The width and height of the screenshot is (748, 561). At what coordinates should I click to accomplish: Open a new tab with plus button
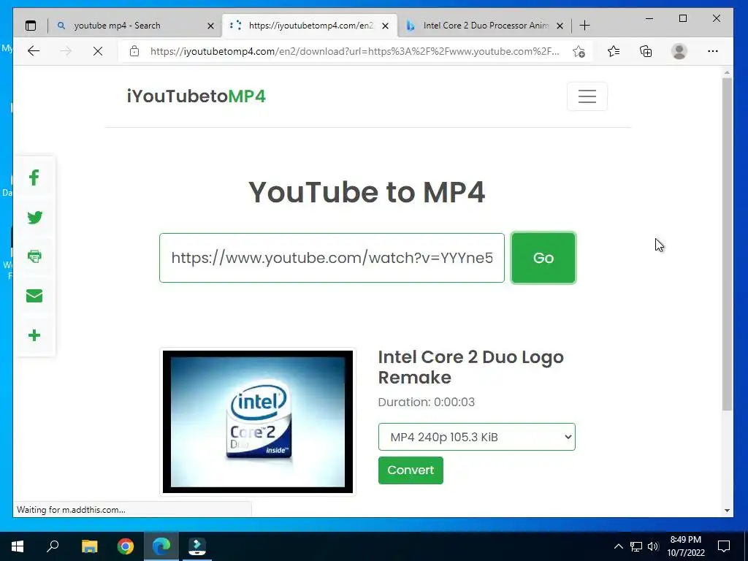pyautogui.click(x=585, y=26)
